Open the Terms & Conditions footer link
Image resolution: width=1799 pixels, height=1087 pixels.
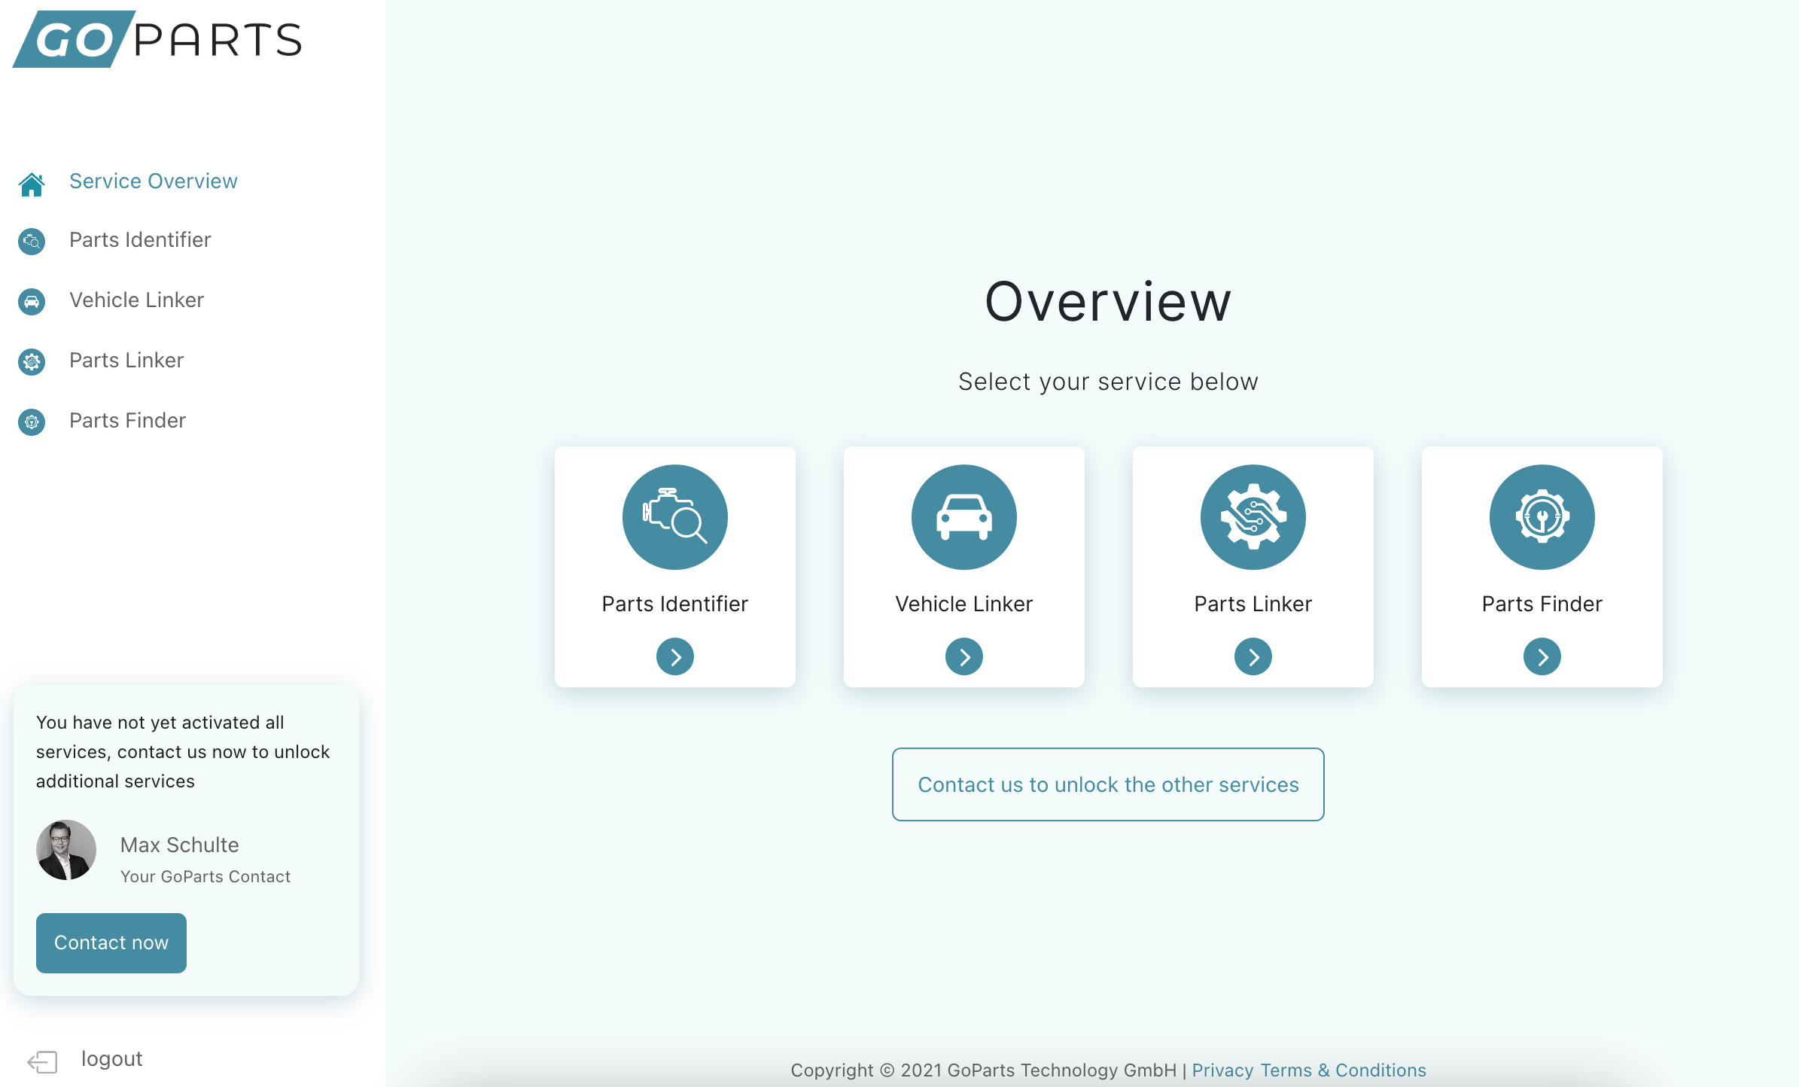pos(1343,1070)
